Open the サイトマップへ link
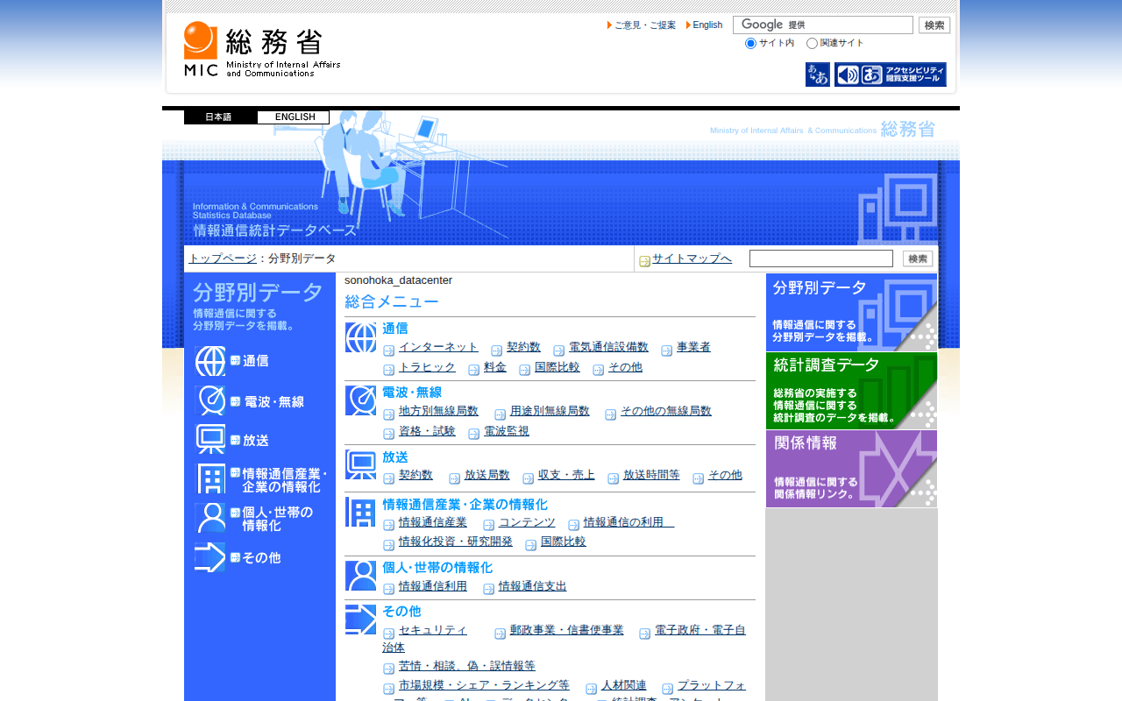1122x701 pixels. click(692, 258)
